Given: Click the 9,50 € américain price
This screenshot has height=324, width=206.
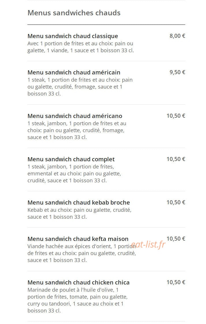Looking at the screenshot, I should (177, 72).
